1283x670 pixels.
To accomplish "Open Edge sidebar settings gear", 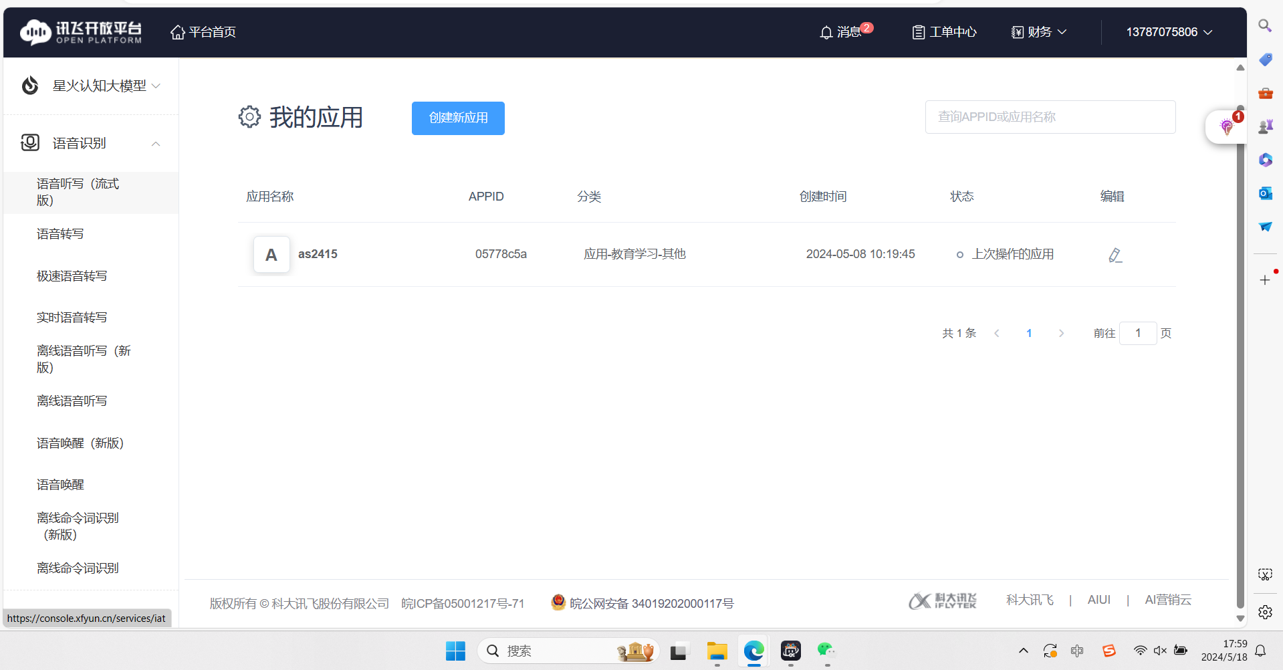I will (1265, 612).
